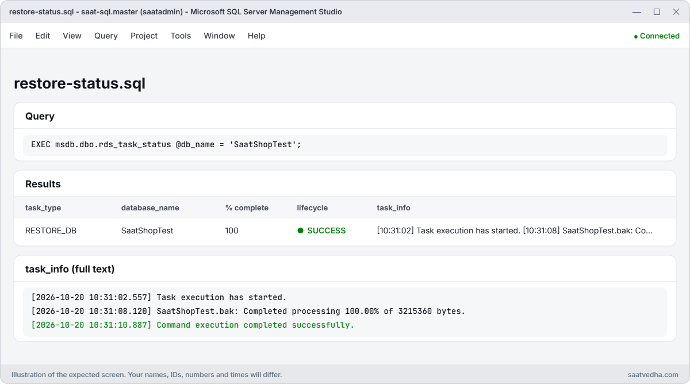Screen dimensions: 690x384
Task: Open the Project menu
Action: point(144,36)
